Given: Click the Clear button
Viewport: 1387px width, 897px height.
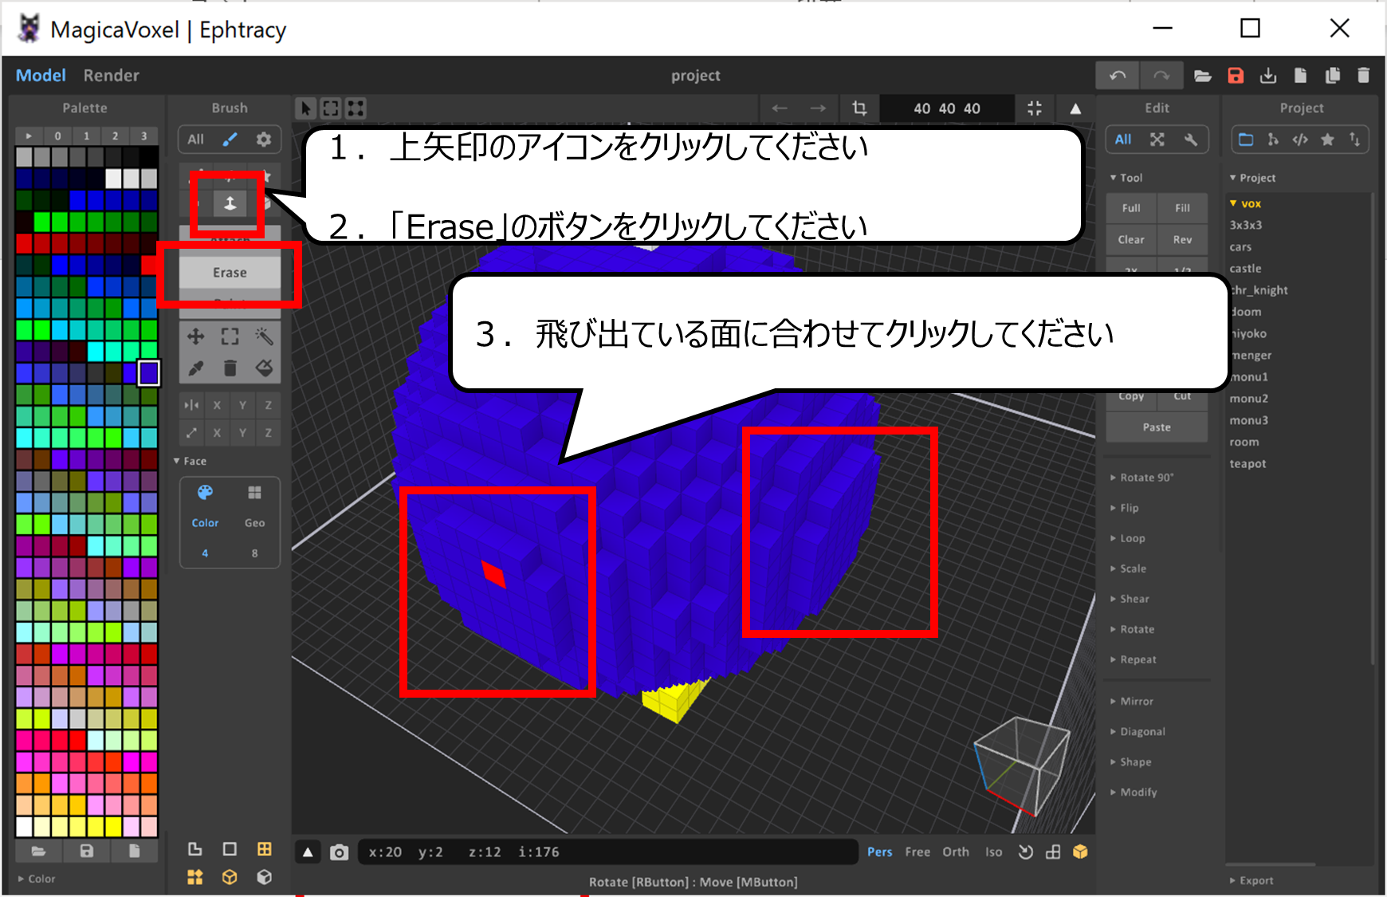Looking at the screenshot, I should tap(1131, 240).
